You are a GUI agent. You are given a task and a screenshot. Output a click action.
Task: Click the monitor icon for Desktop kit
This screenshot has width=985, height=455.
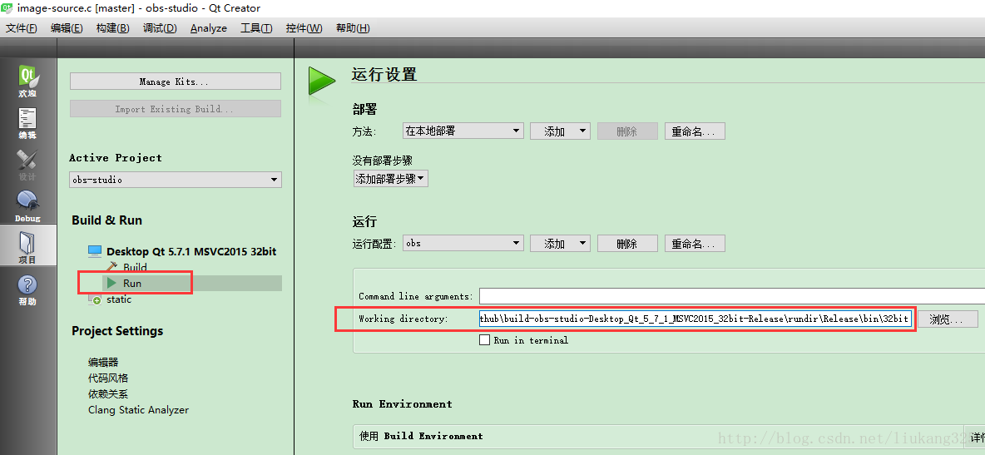pos(95,251)
